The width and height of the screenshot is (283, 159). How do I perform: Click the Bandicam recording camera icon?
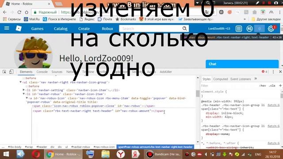click(276, 3)
